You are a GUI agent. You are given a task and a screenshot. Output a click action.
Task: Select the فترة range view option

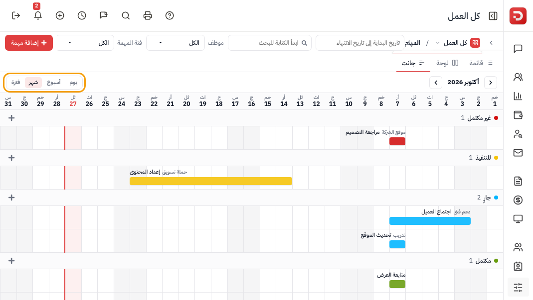point(15,83)
